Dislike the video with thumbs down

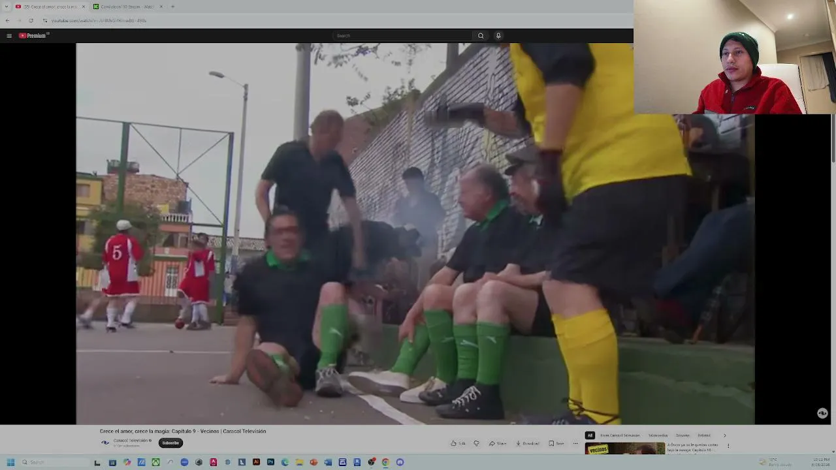pyautogui.click(x=476, y=443)
